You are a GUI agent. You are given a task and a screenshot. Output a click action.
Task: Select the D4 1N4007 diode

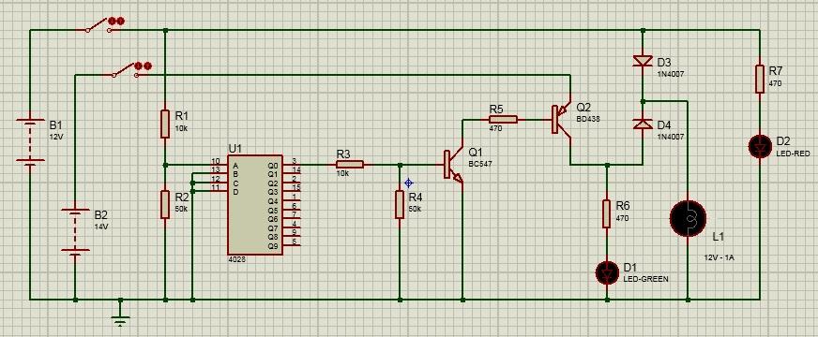[643, 124]
